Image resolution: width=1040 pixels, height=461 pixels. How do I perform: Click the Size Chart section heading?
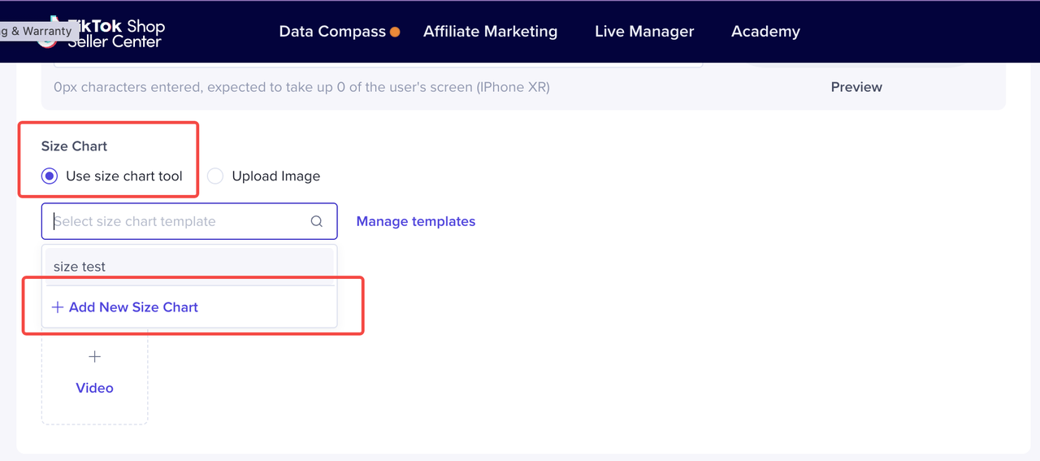(74, 146)
